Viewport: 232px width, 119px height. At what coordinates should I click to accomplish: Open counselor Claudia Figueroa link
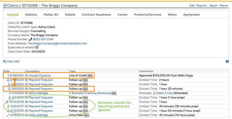coord(40,76)
